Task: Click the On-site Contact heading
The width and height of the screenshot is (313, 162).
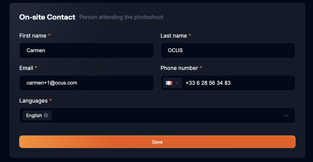Action: click(x=47, y=17)
